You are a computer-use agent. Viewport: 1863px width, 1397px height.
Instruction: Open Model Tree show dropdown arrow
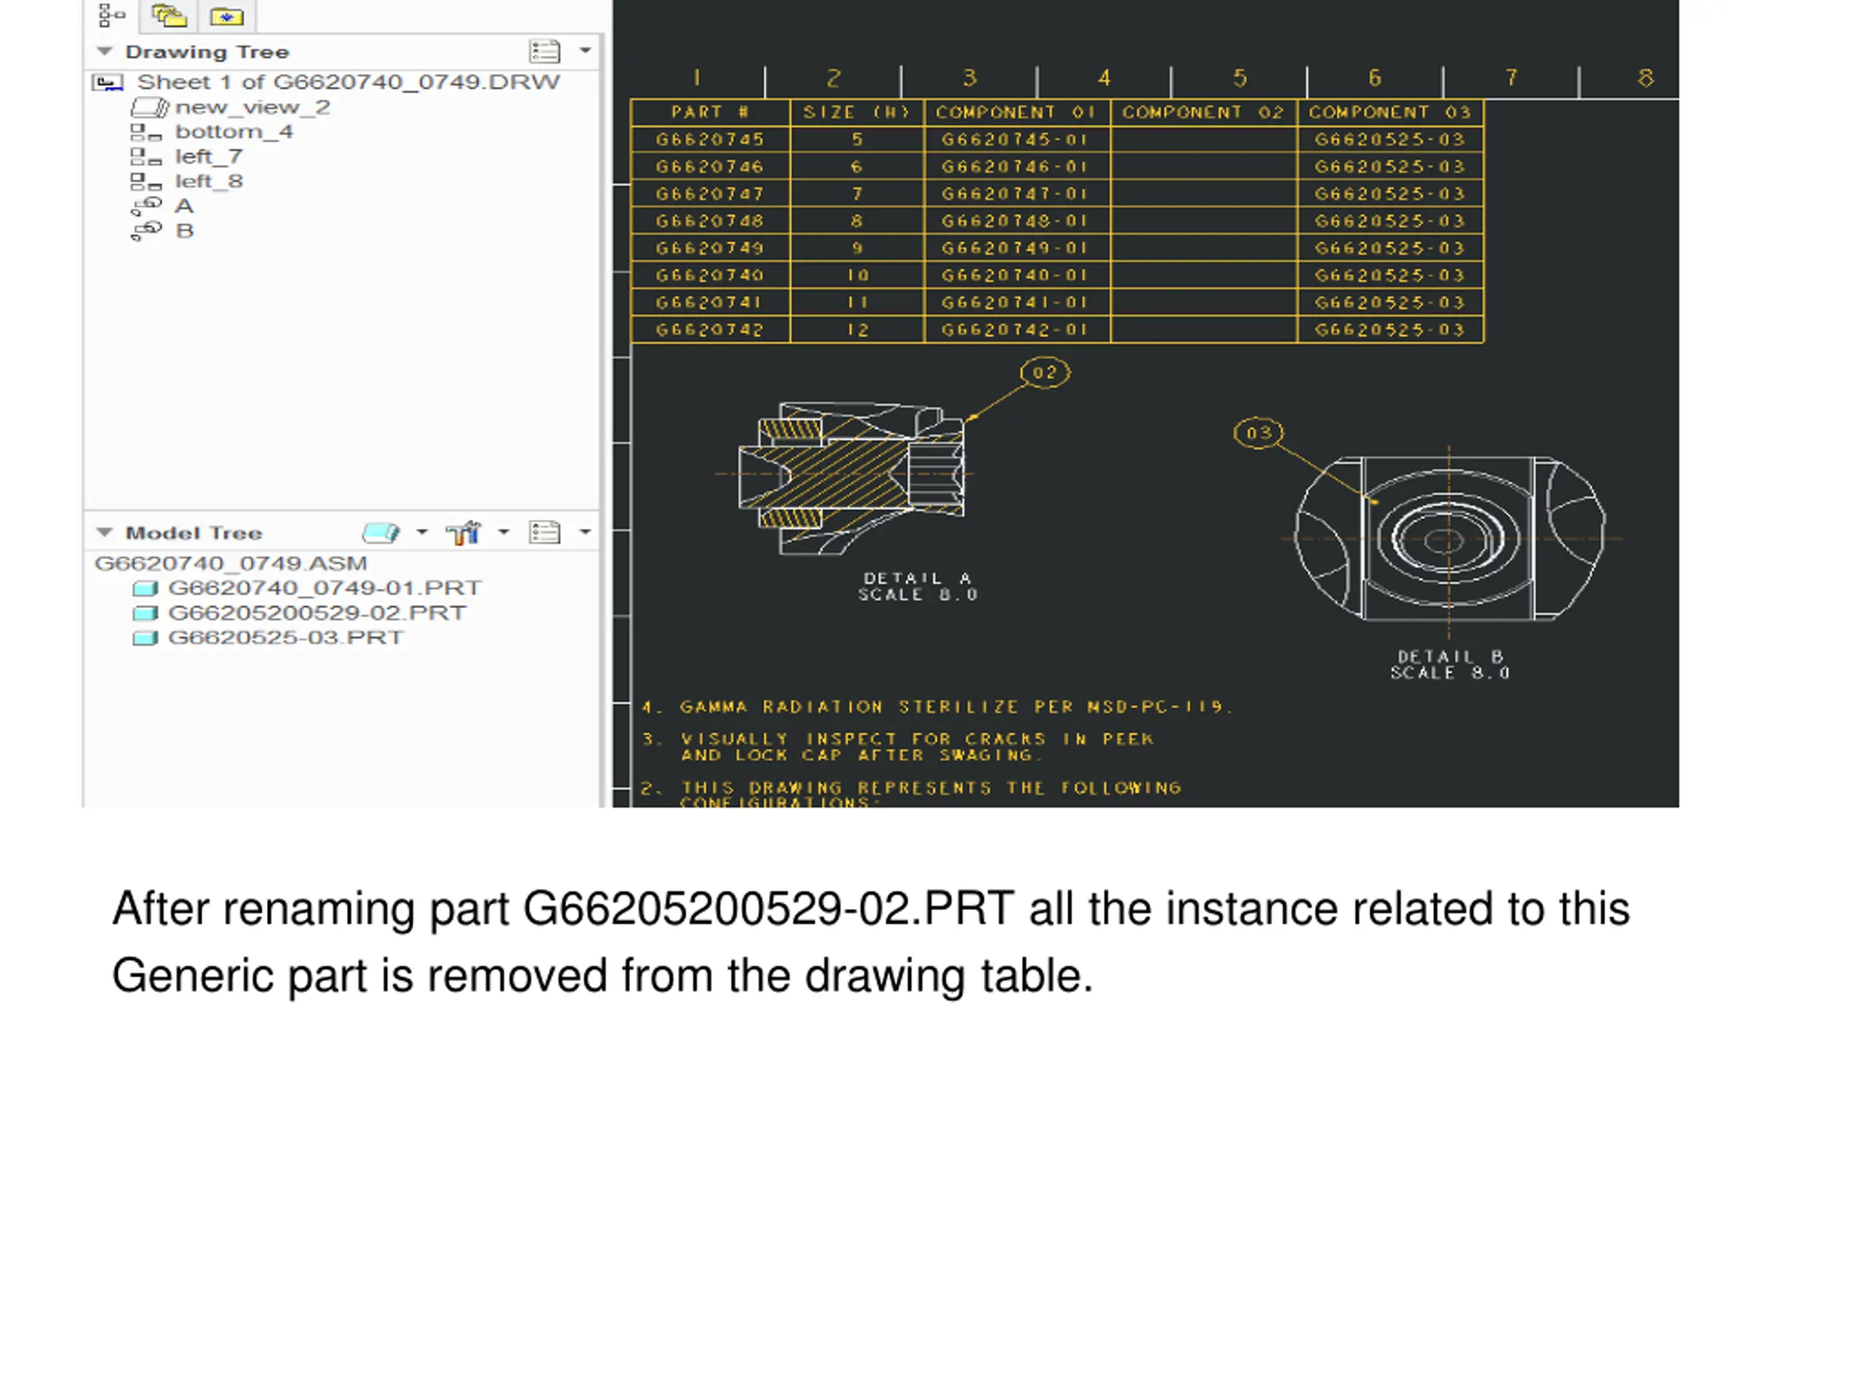click(422, 531)
